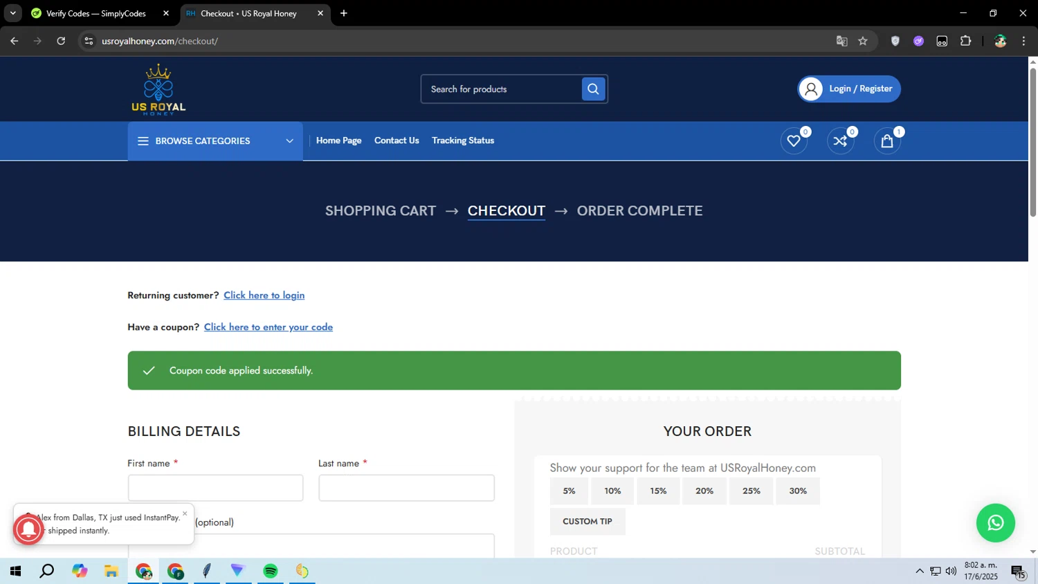
Task: Click Login / Register button
Action: pos(849,89)
